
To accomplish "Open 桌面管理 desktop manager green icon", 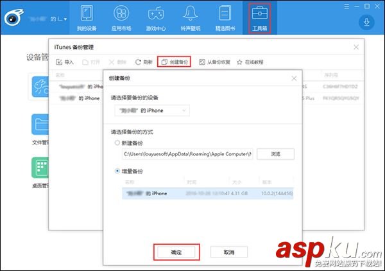I will coord(40,168).
